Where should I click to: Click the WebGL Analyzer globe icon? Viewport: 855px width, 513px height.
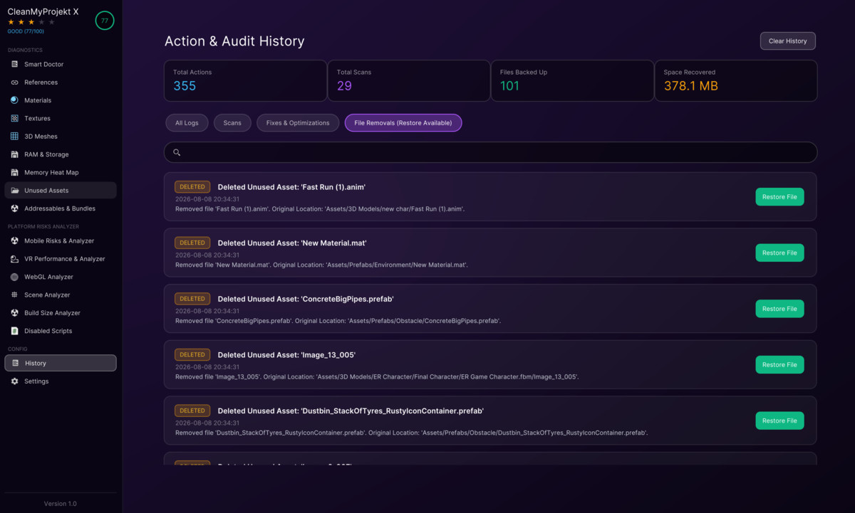click(15, 277)
